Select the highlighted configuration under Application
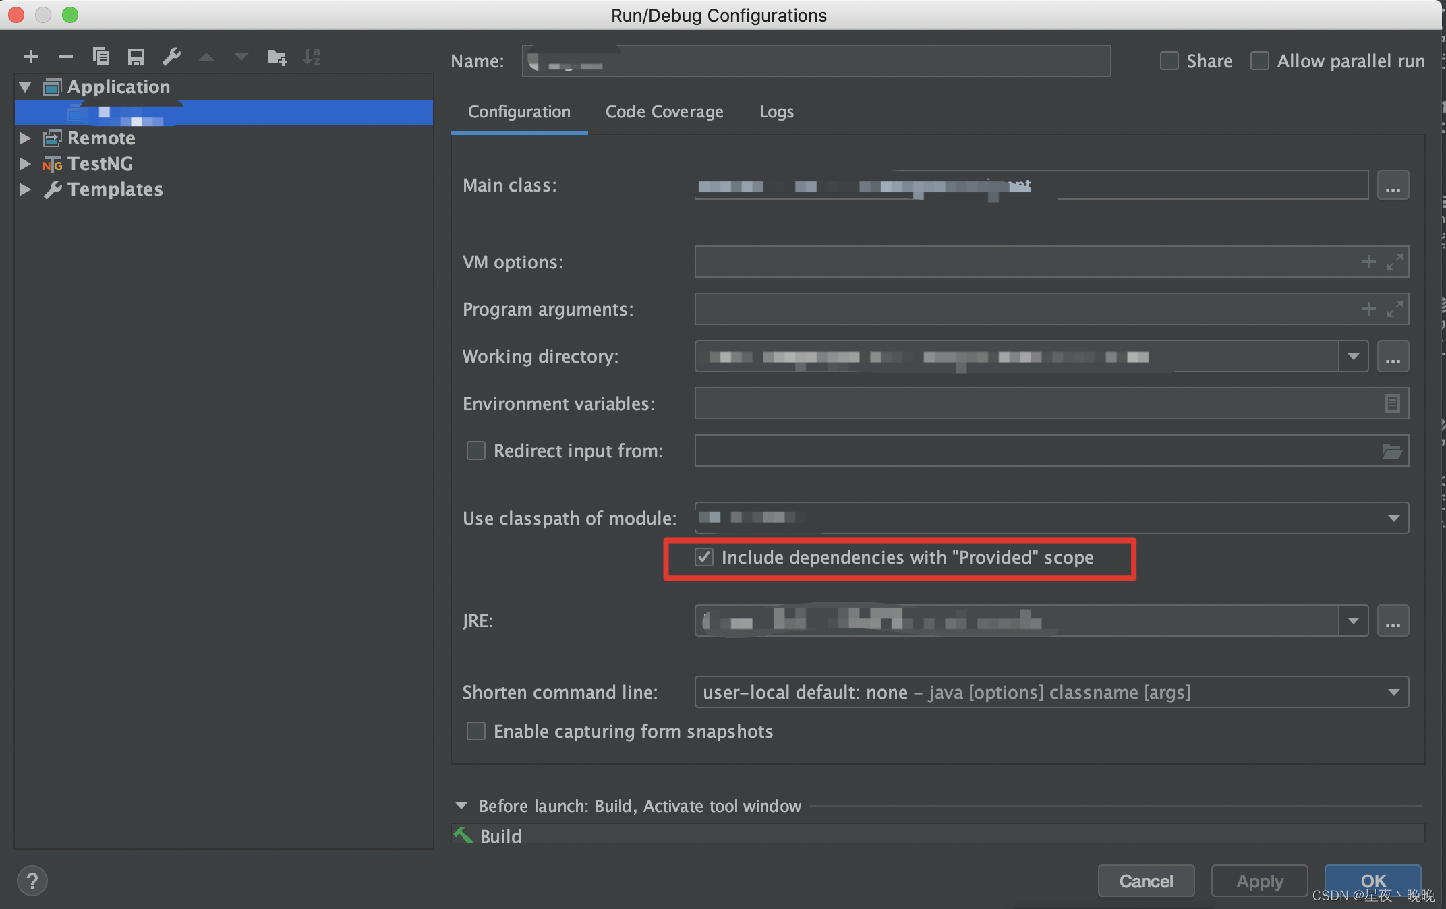 224,113
